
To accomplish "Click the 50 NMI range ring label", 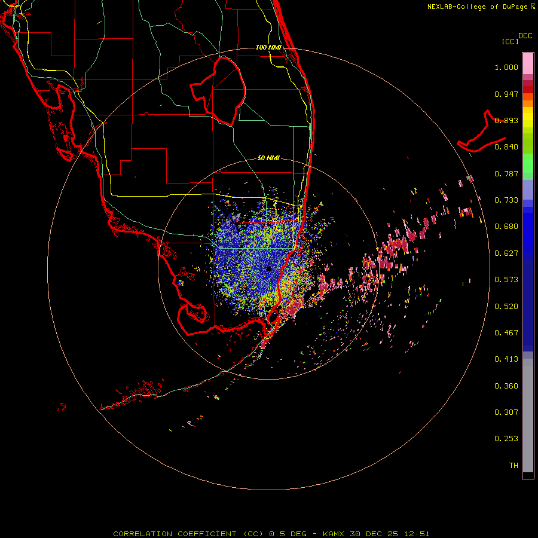I will click(x=268, y=158).
